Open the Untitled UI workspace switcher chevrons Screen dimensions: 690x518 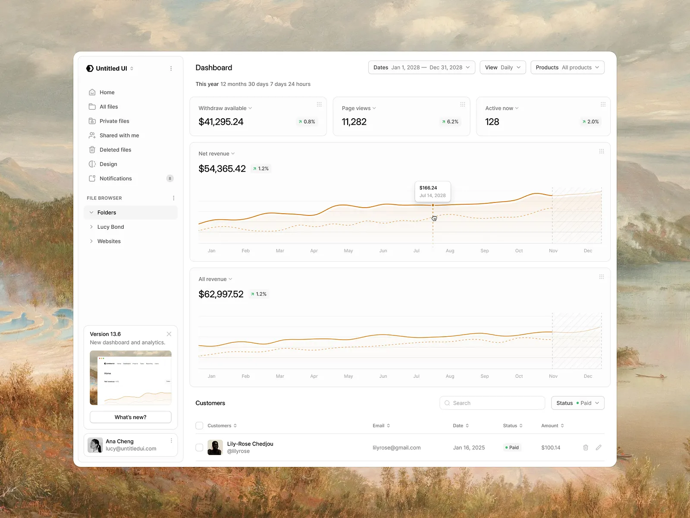(132, 68)
